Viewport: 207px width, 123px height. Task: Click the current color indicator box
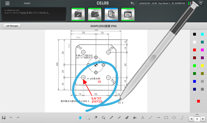198,101
